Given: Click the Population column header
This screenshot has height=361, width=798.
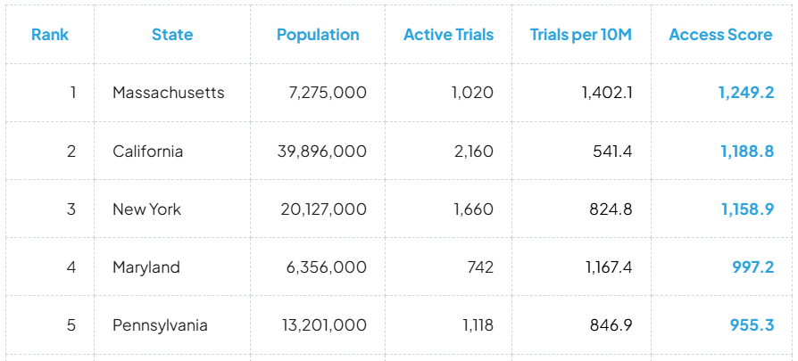Looking at the screenshot, I should (x=318, y=35).
